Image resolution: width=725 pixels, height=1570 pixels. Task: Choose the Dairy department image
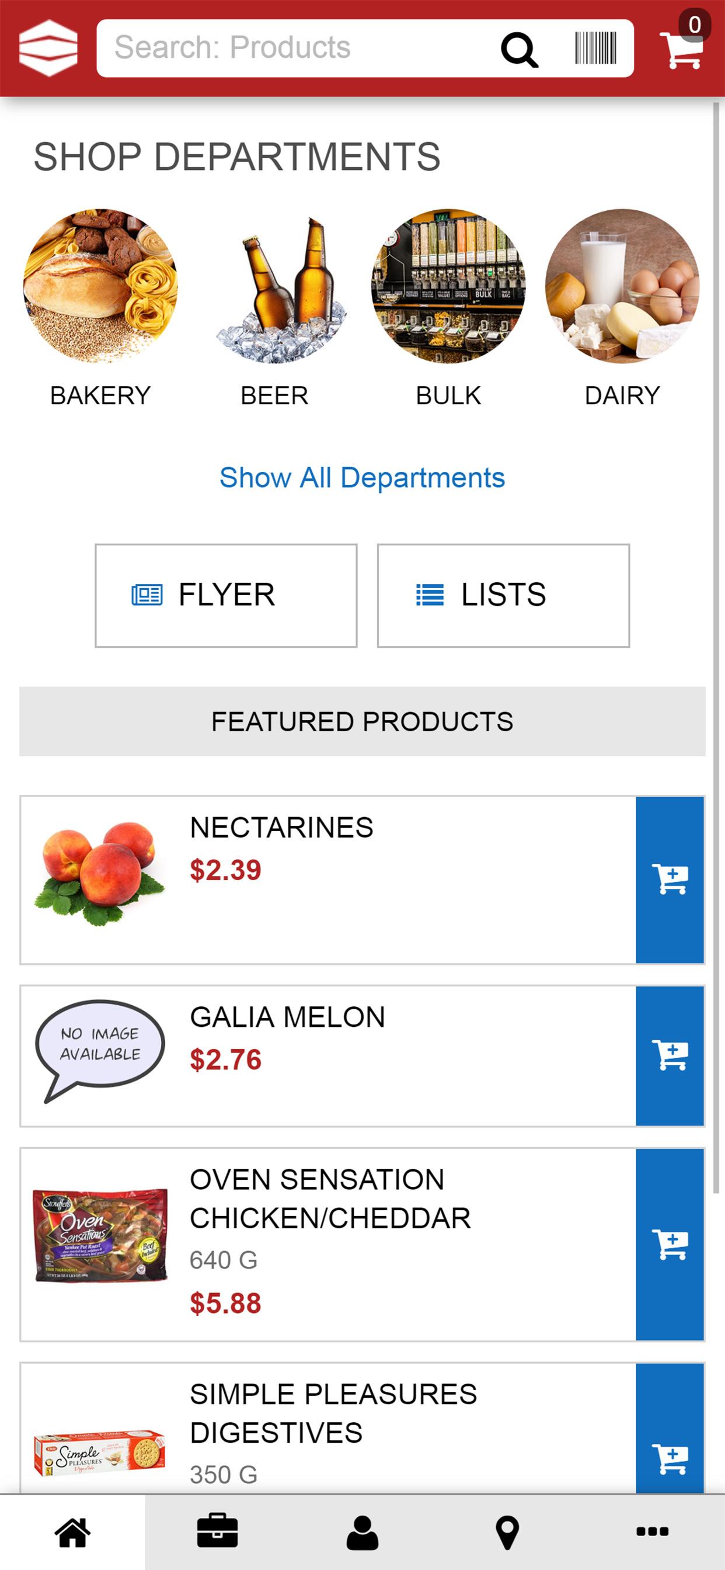(622, 286)
